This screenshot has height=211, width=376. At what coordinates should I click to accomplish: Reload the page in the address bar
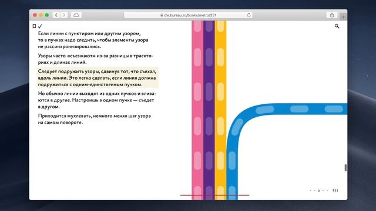click(x=249, y=15)
